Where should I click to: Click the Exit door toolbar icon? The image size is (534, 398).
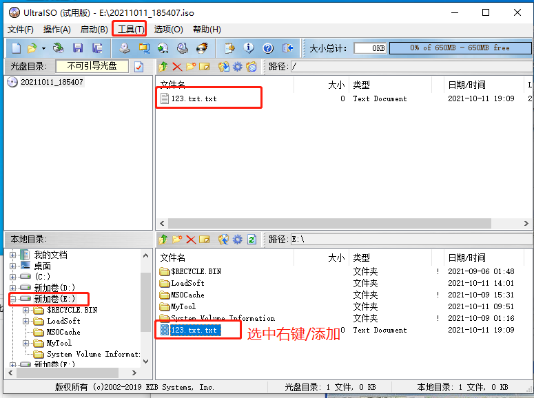287,48
